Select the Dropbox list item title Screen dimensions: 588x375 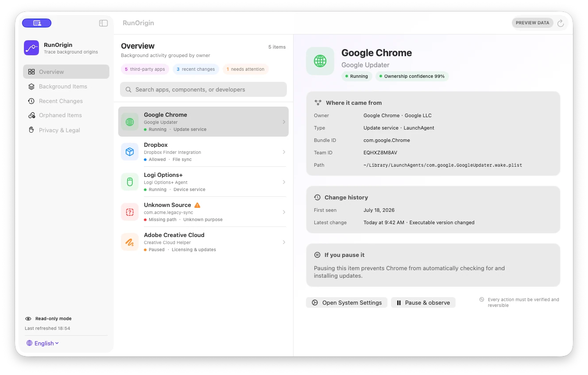[x=156, y=145]
